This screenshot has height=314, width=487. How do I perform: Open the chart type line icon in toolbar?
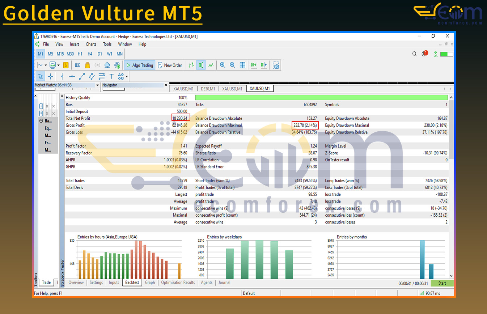(x=40, y=65)
